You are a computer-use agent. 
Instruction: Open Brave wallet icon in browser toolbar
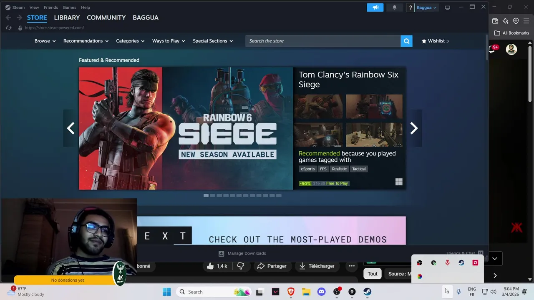[x=495, y=21]
